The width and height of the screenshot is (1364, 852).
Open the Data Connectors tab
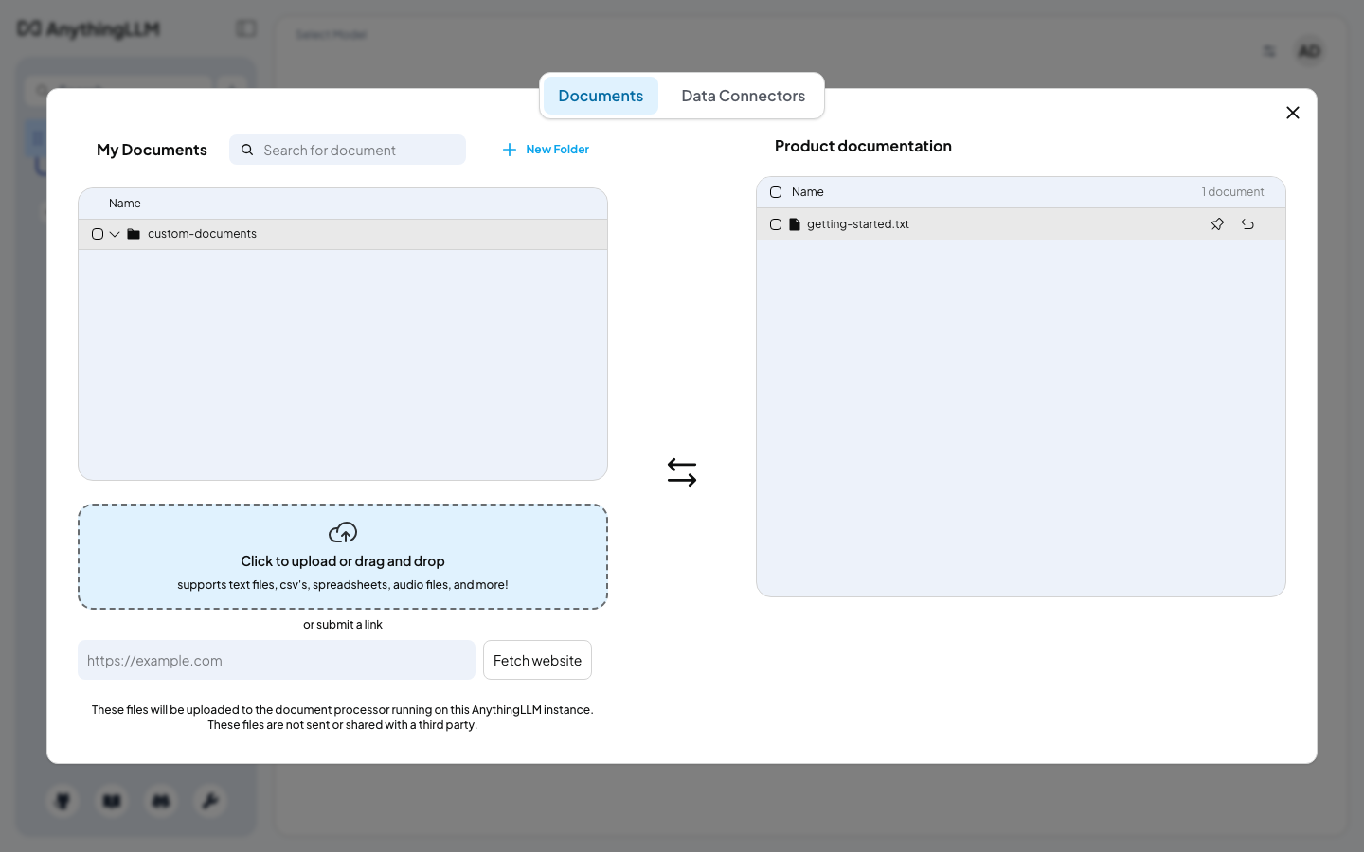coord(744,96)
